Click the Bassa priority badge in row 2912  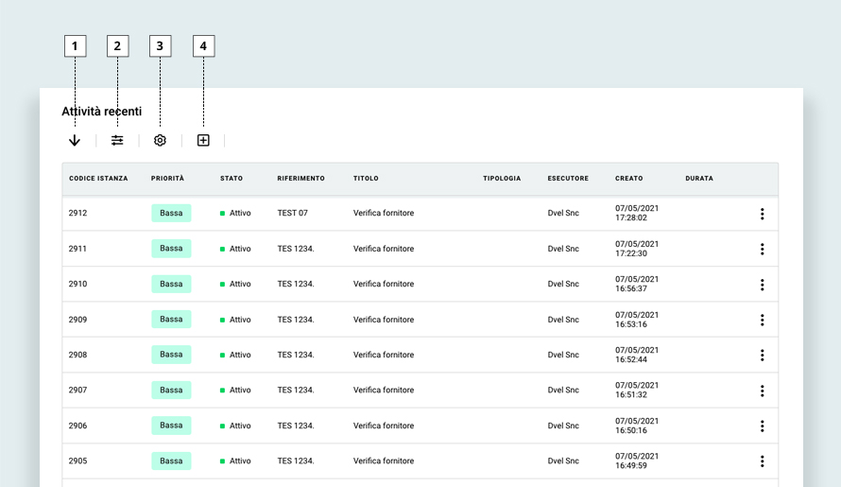click(x=171, y=213)
